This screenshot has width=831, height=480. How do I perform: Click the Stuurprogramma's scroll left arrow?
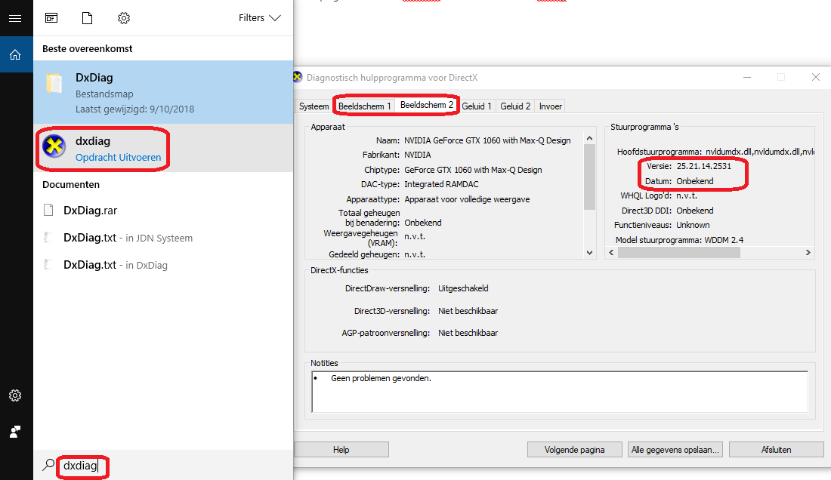(x=612, y=252)
